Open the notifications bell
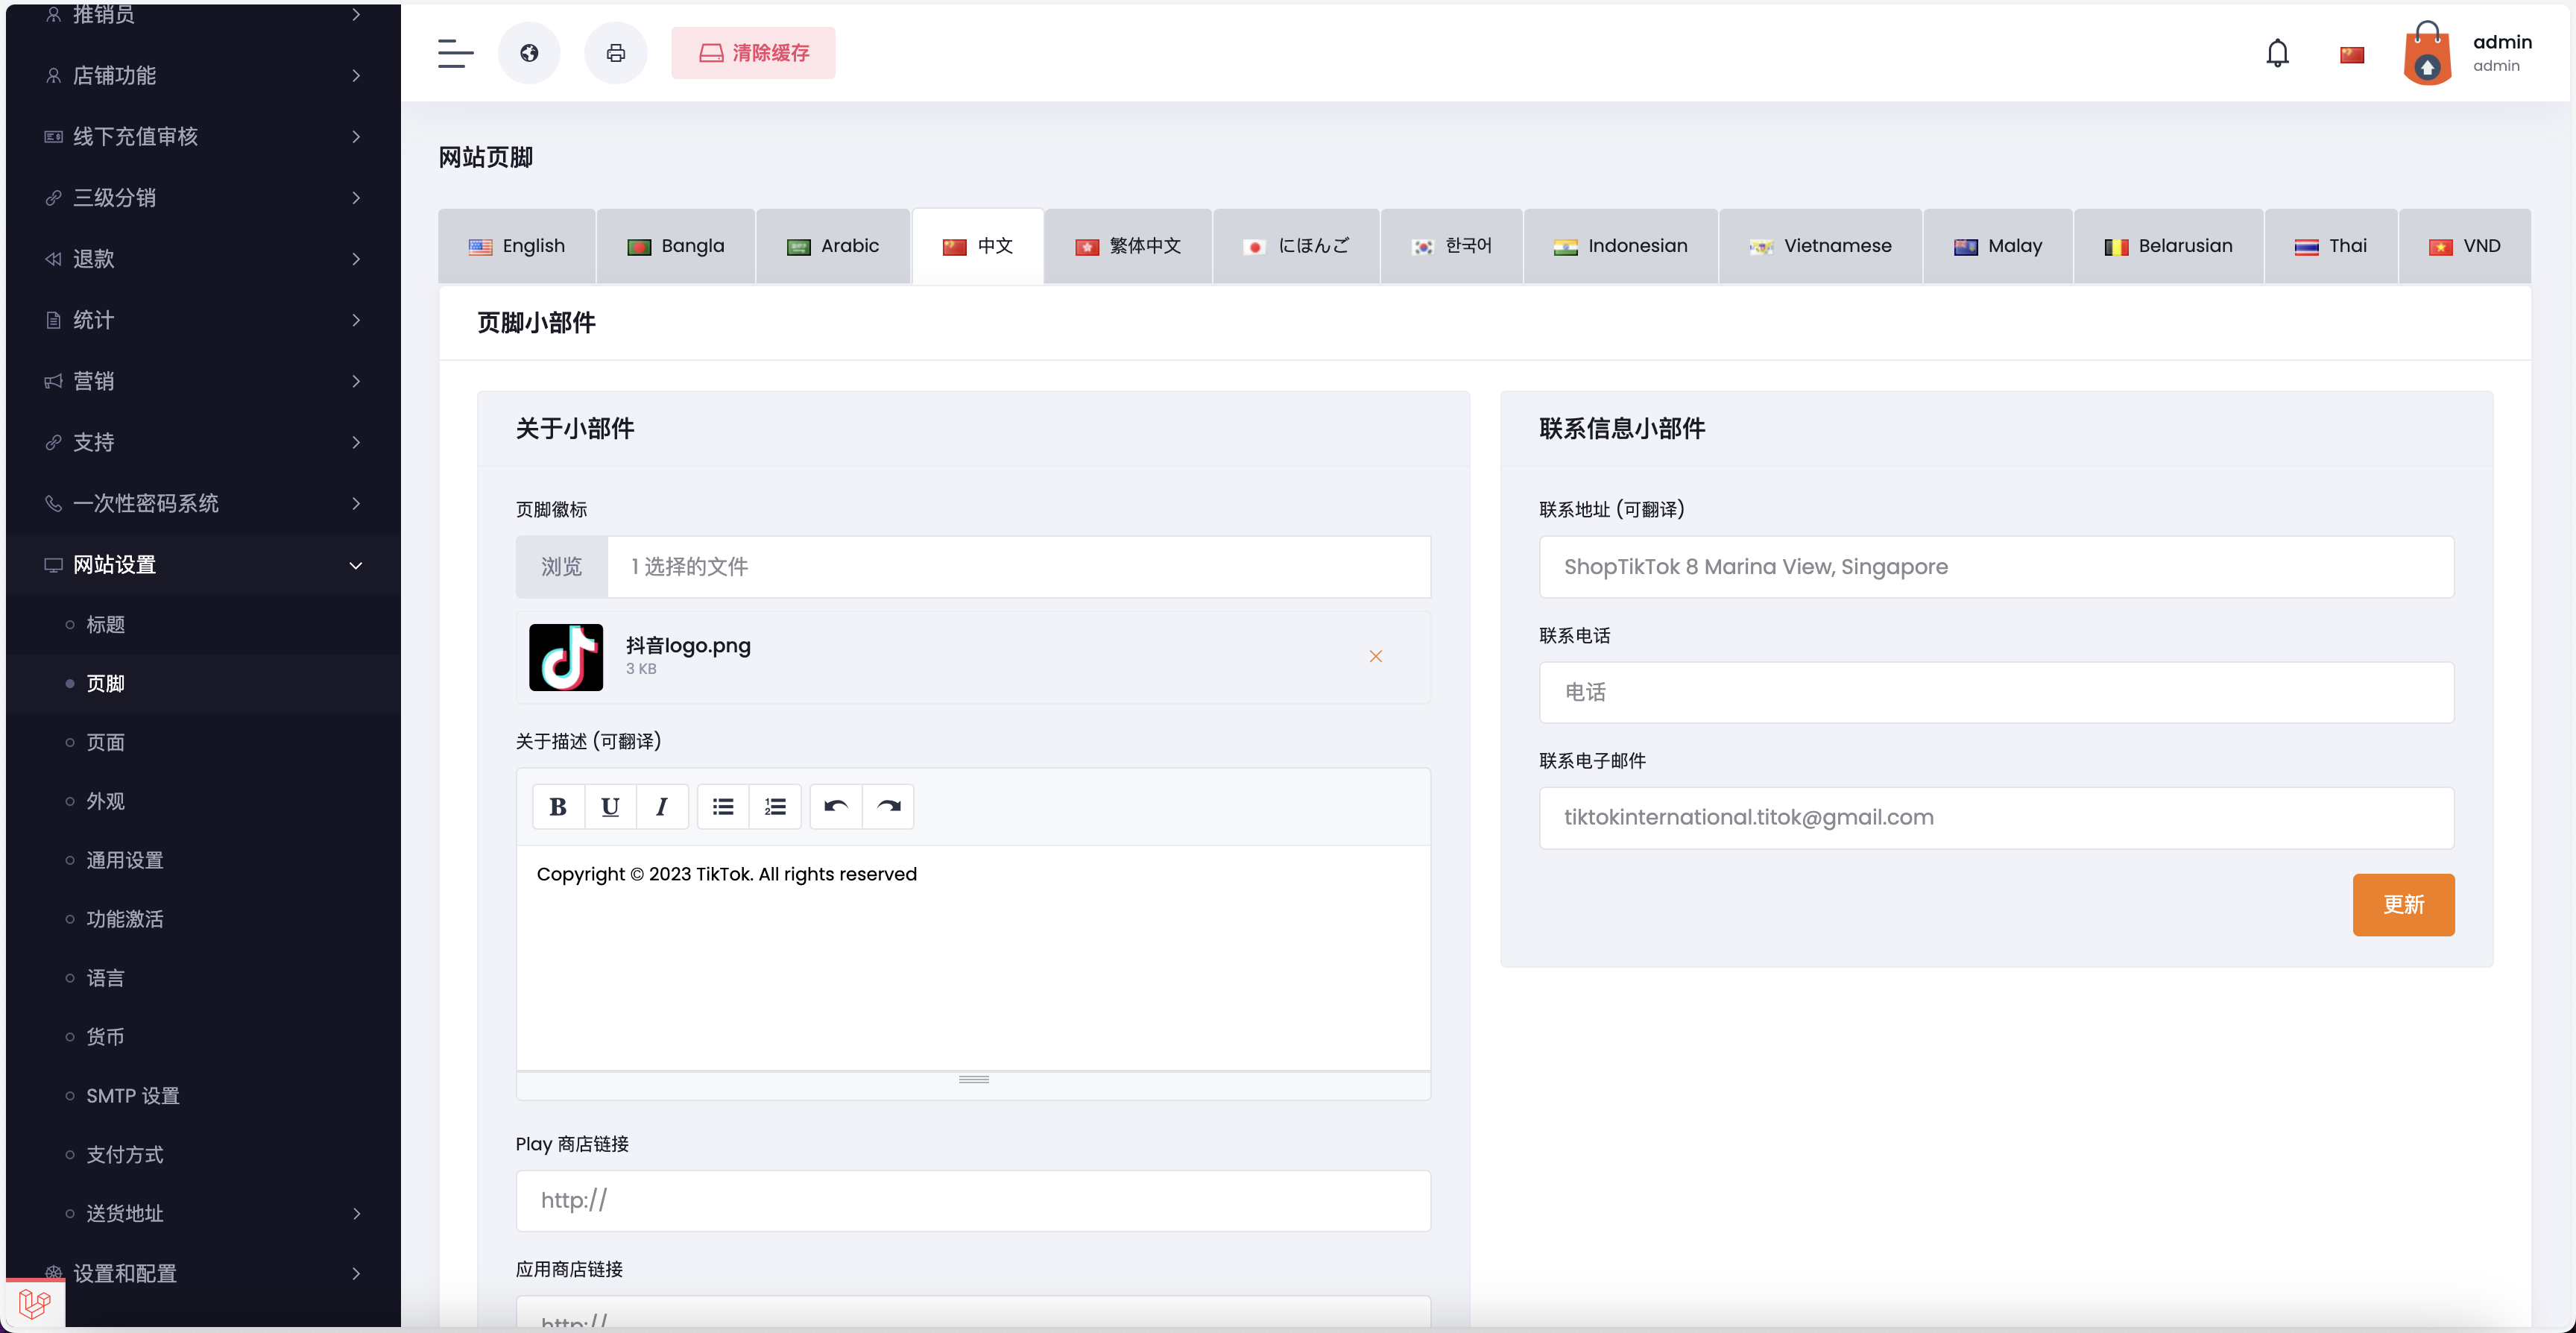 point(2277,52)
